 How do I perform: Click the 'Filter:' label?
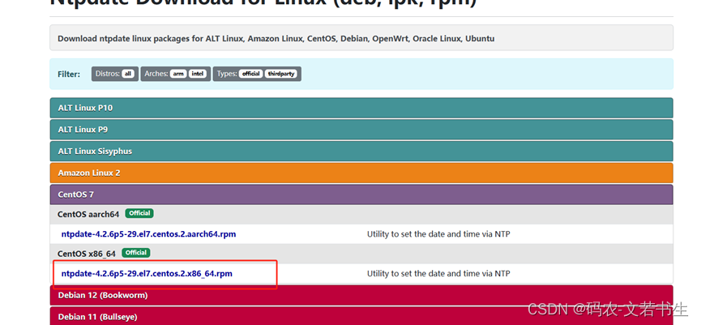[x=69, y=75]
